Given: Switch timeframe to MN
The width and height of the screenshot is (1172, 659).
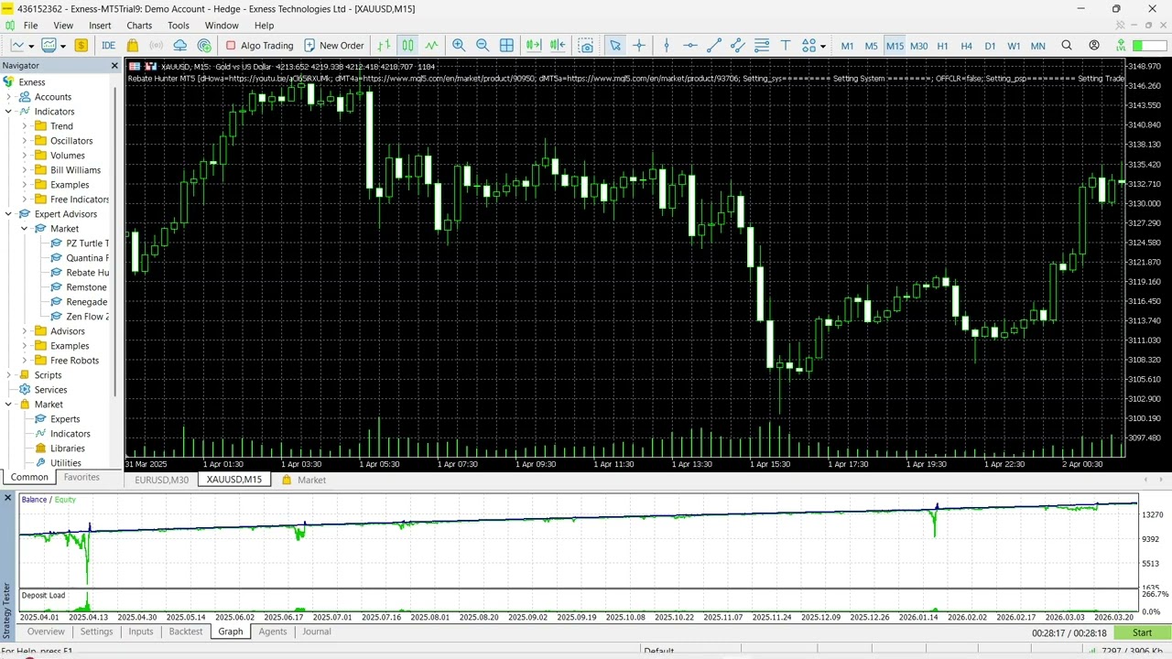Looking at the screenshot, I should [1038, 46].
